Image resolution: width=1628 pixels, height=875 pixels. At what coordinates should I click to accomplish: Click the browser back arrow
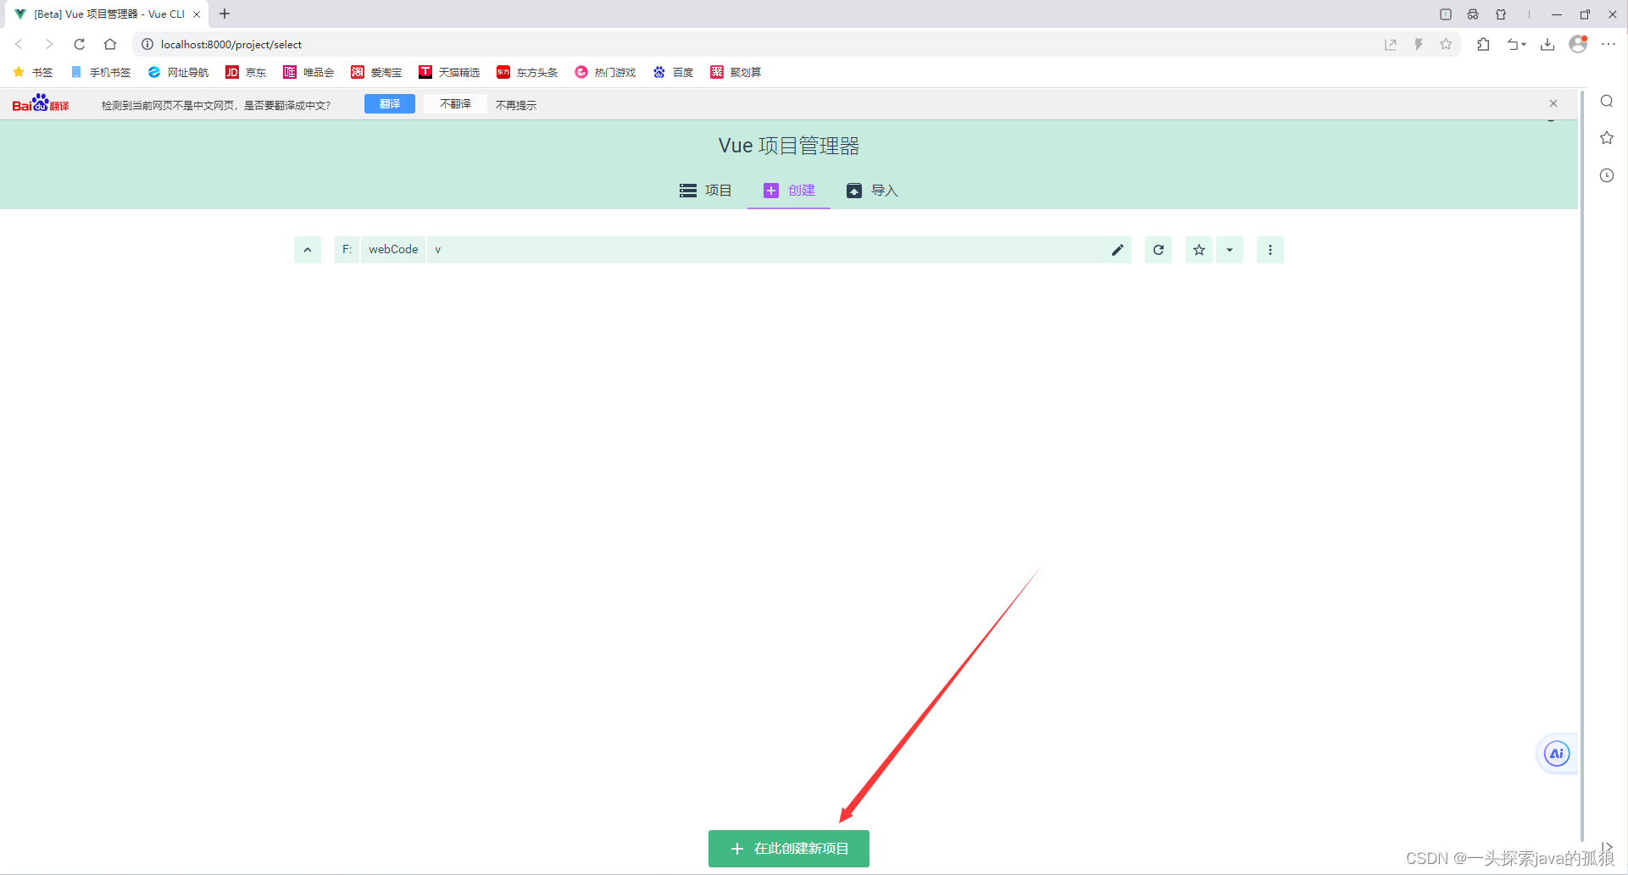pos(19,44)
